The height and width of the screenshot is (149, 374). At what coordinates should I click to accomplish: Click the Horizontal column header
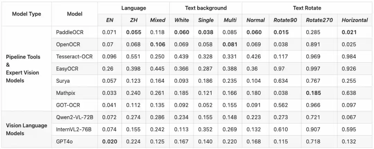(355, 20)
